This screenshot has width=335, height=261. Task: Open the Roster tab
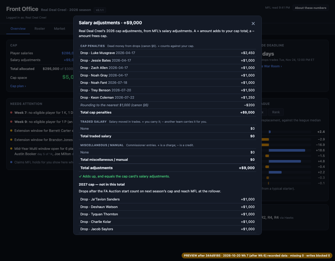tap(40, 29)
